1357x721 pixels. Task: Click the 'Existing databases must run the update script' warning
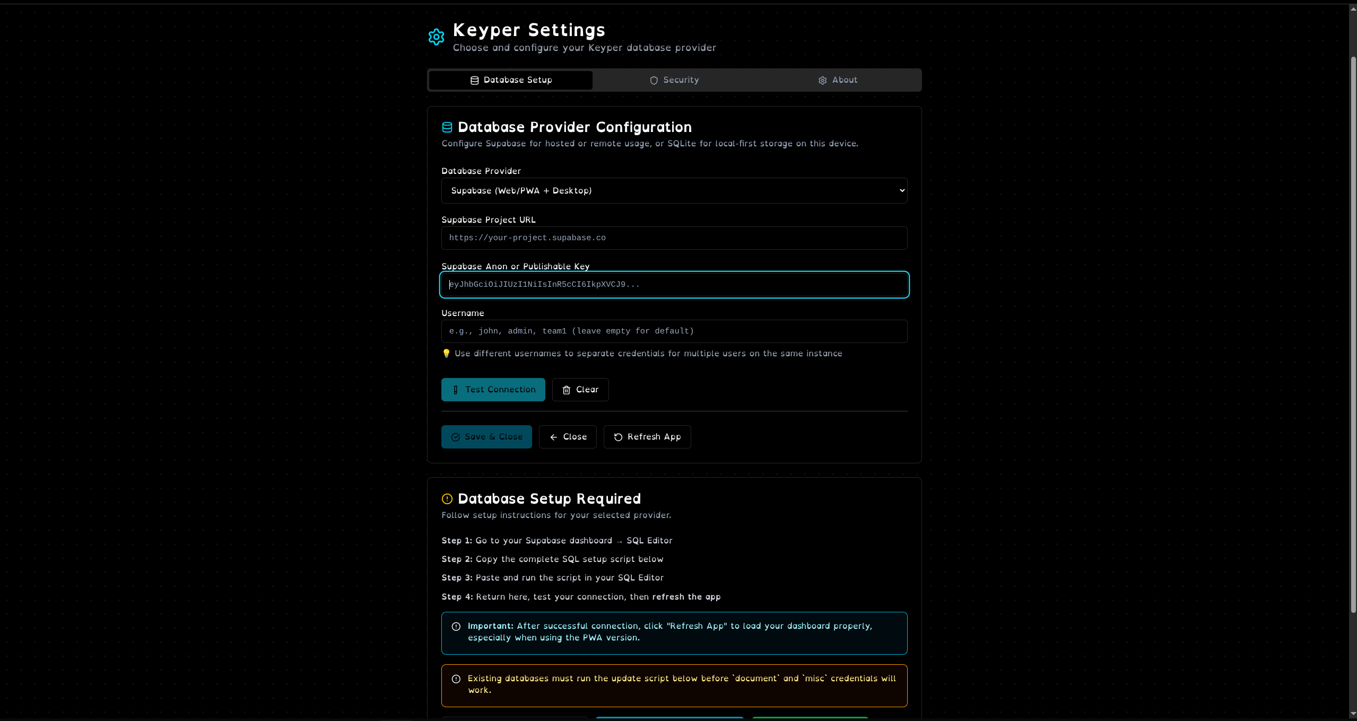coord(682,684)
